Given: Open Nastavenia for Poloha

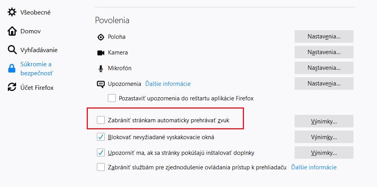Looking at the screenshot, I should coord(324,36).
